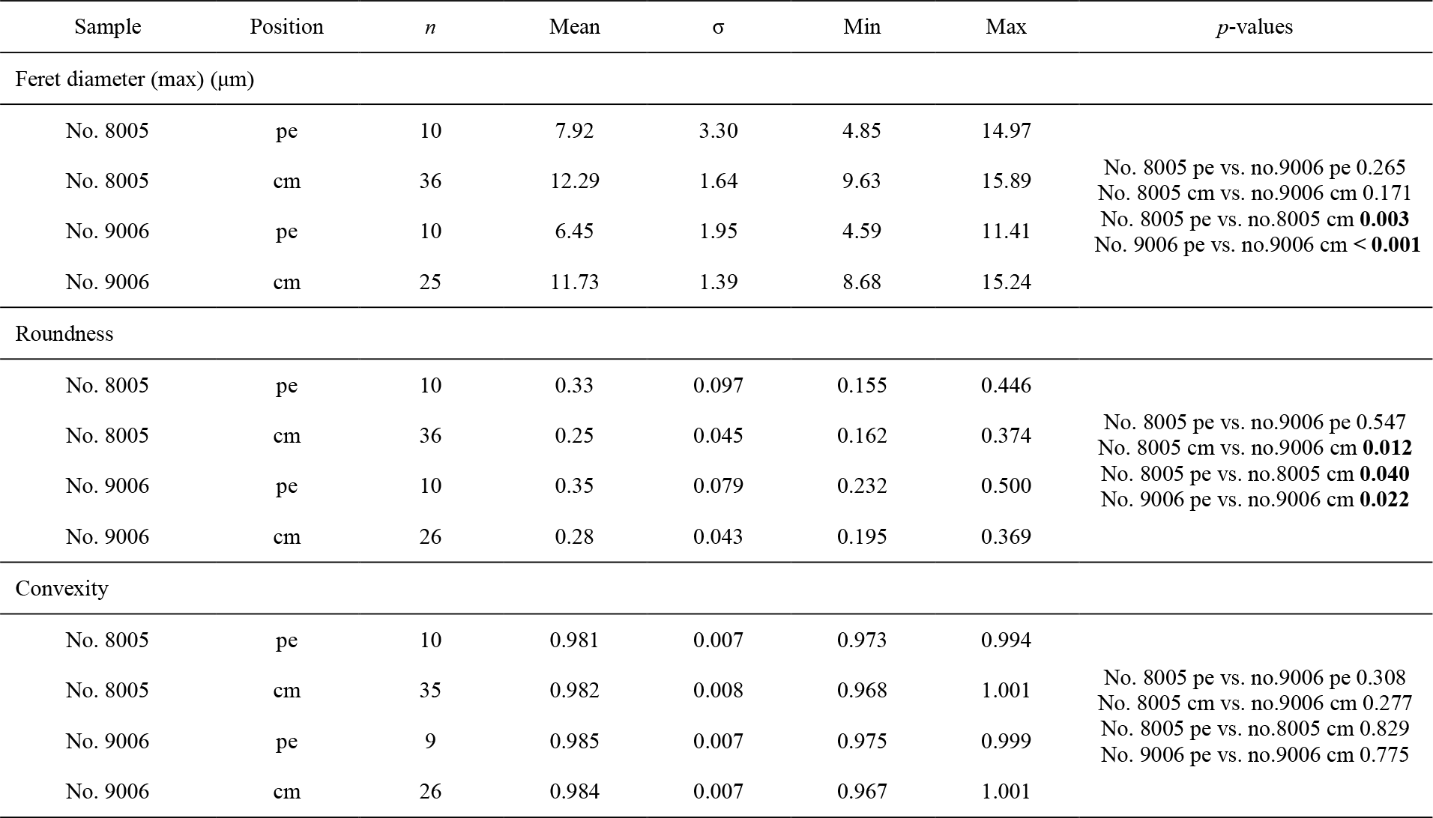1433x818 pixels.
Task: Click the italic n column header
Action: (x=430, y=28)
